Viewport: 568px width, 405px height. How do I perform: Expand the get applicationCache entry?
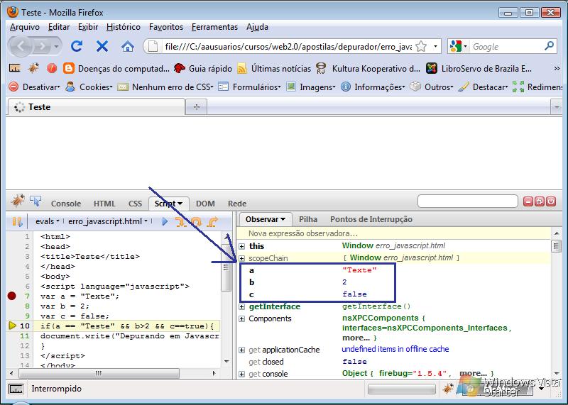(x=242, y=350)
